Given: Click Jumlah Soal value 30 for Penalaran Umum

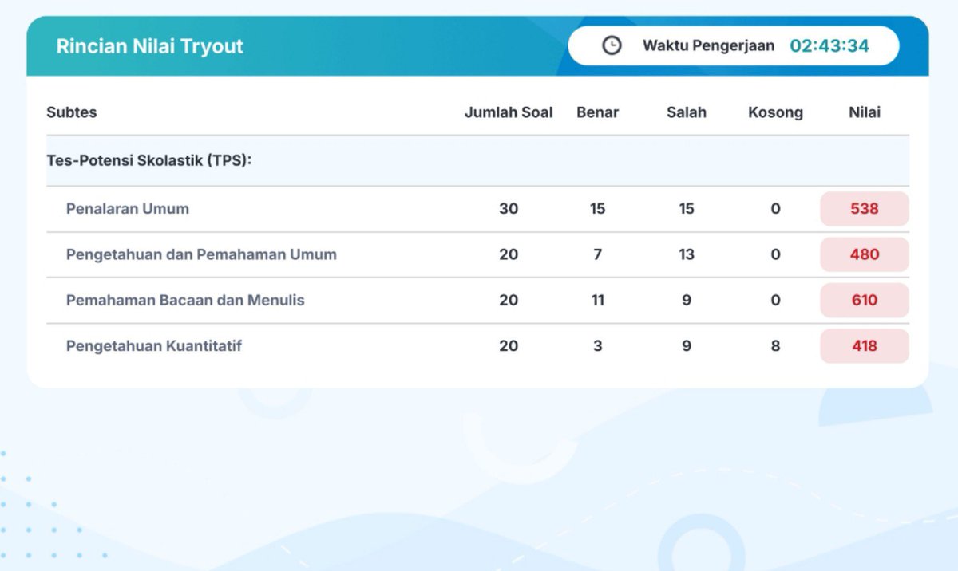Looking at the screenshot, I should (509, 209).
